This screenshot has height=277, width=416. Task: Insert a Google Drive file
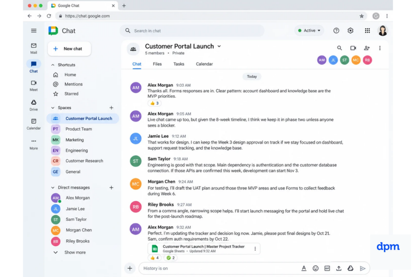pos(351,268)
